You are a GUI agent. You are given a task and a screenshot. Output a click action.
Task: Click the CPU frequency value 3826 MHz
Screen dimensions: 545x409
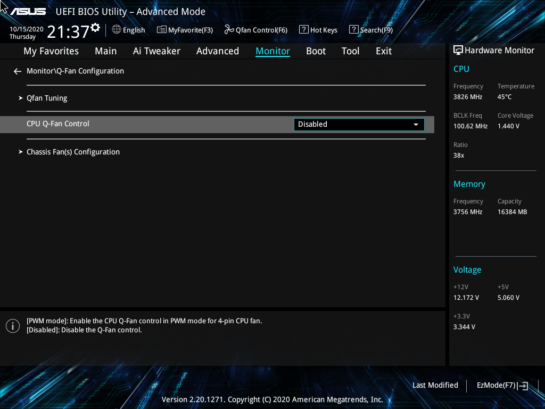467,97
